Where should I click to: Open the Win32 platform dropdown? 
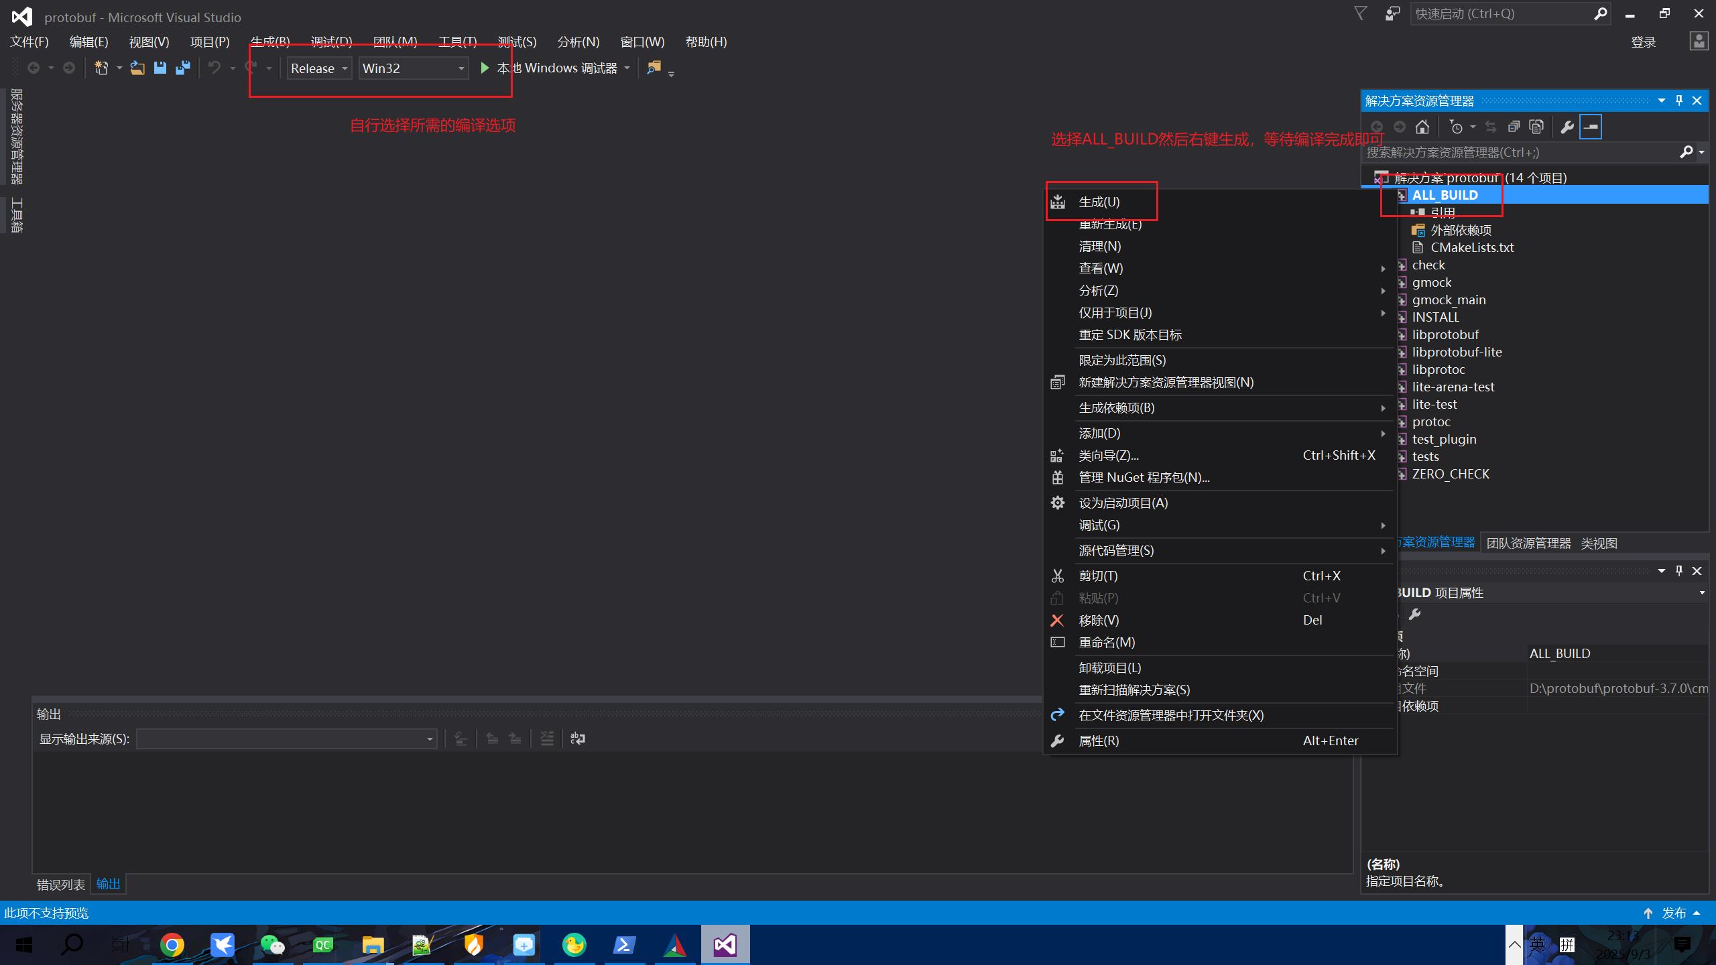(x=414, y=68)
